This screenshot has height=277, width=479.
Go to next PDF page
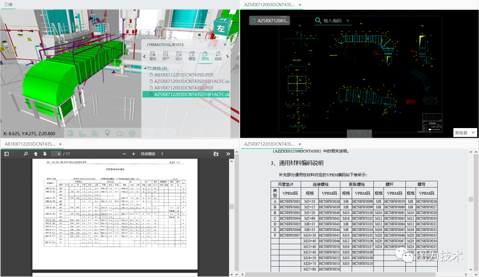point(45,154)
